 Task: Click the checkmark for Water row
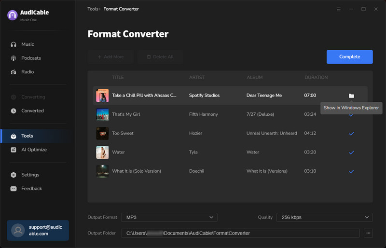click(351, 152)
